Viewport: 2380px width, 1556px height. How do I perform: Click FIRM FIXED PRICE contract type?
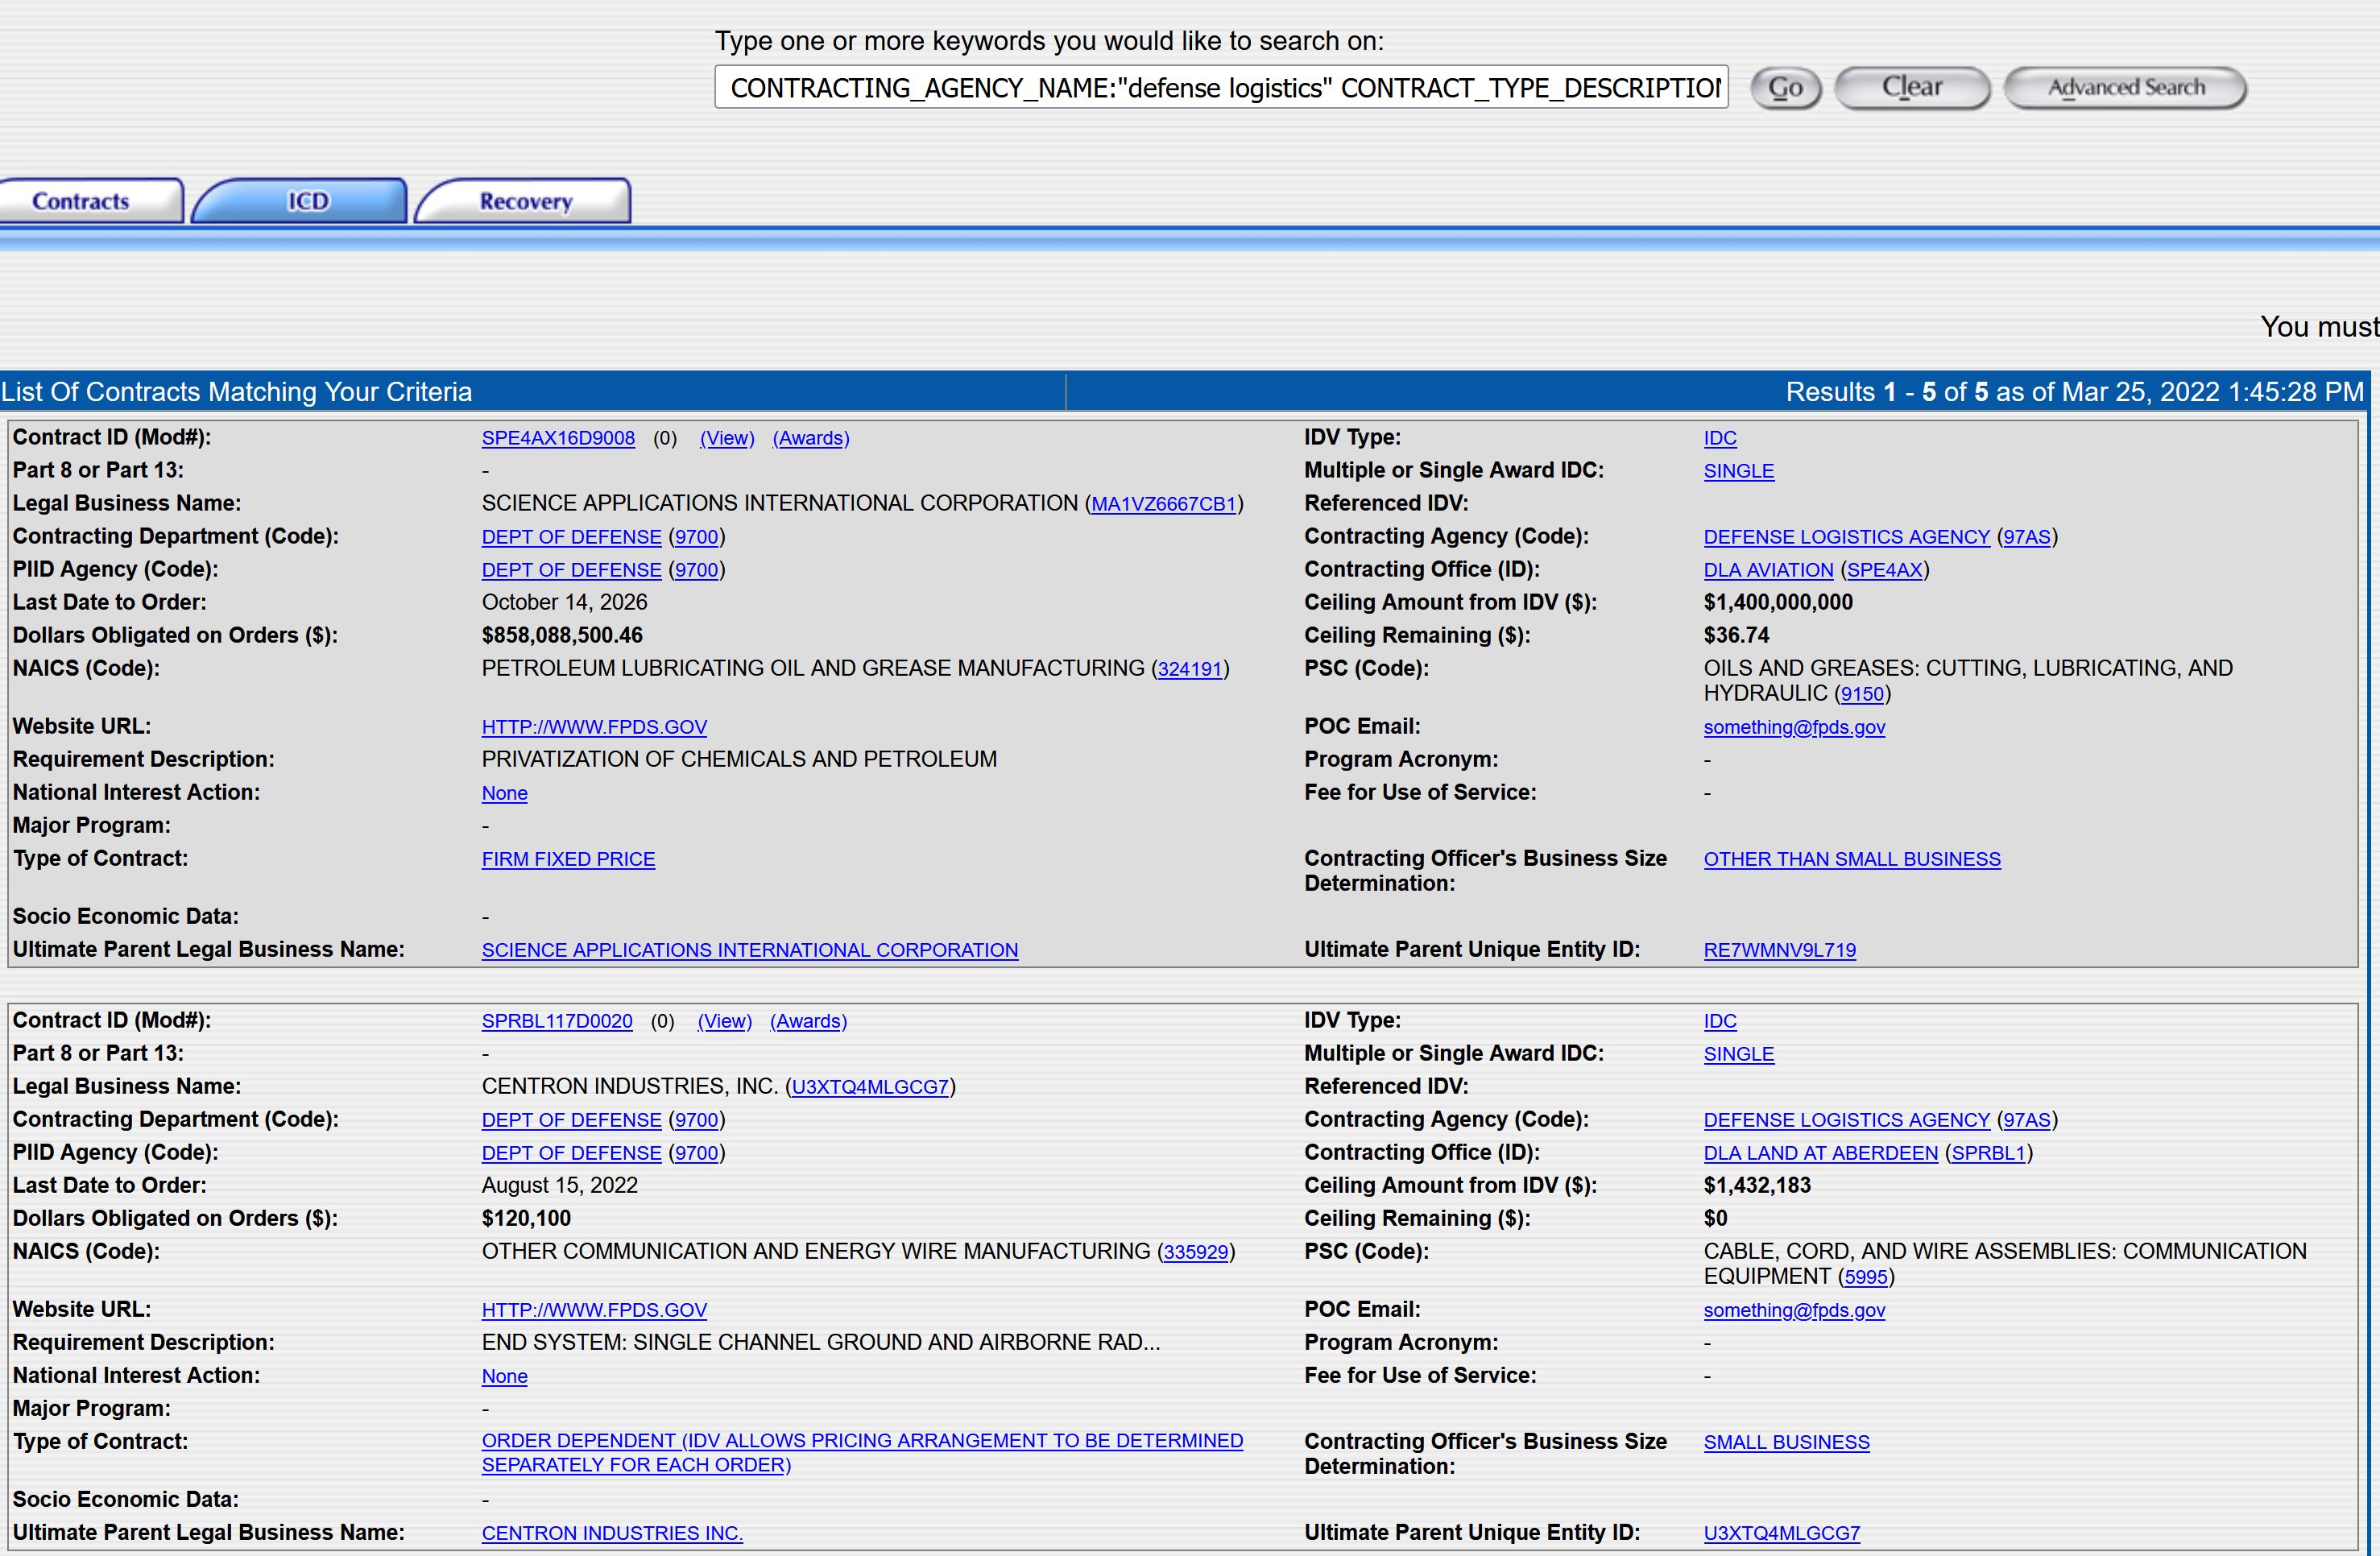click(x=569, y=859)
